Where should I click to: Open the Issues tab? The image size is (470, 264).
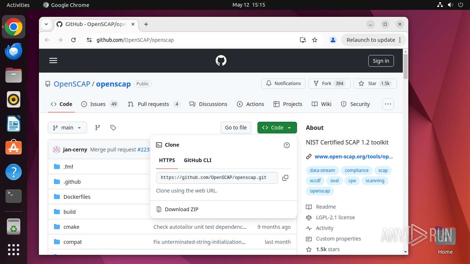pos(100,104)
